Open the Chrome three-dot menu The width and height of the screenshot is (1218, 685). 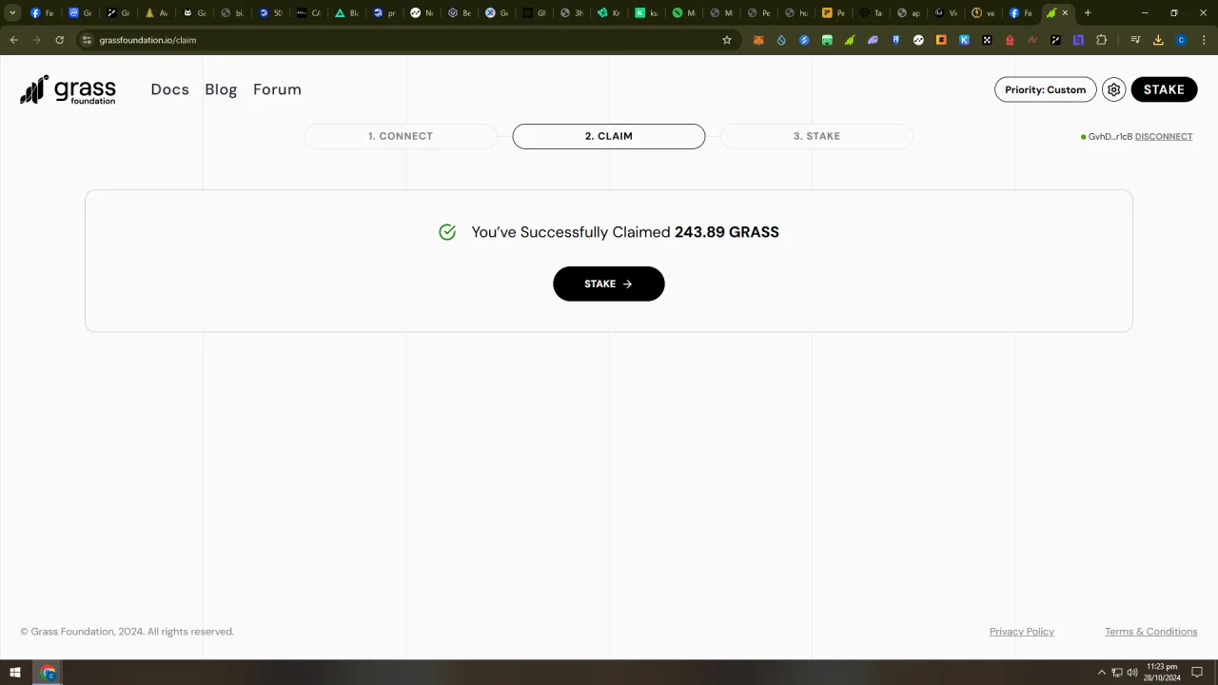point(1204,40)
